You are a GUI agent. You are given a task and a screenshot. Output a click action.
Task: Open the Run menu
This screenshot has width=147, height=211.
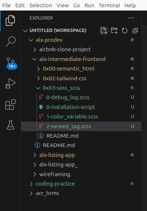pyautogui.click(x=89, y=5)
